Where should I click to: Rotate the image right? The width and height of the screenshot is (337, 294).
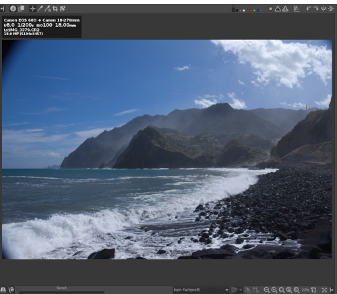tap(316, 9)
